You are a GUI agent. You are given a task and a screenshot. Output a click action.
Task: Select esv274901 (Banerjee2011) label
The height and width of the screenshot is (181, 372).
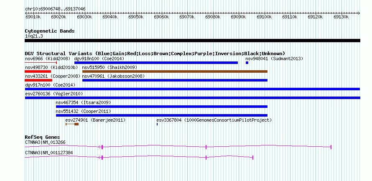coord(95,120)
